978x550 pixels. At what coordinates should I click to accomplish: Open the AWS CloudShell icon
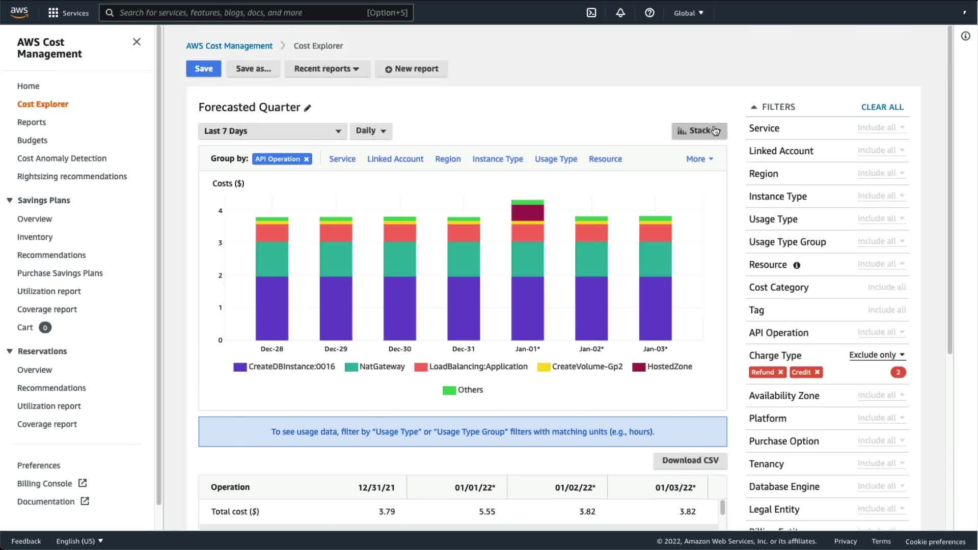coord(591,13)
